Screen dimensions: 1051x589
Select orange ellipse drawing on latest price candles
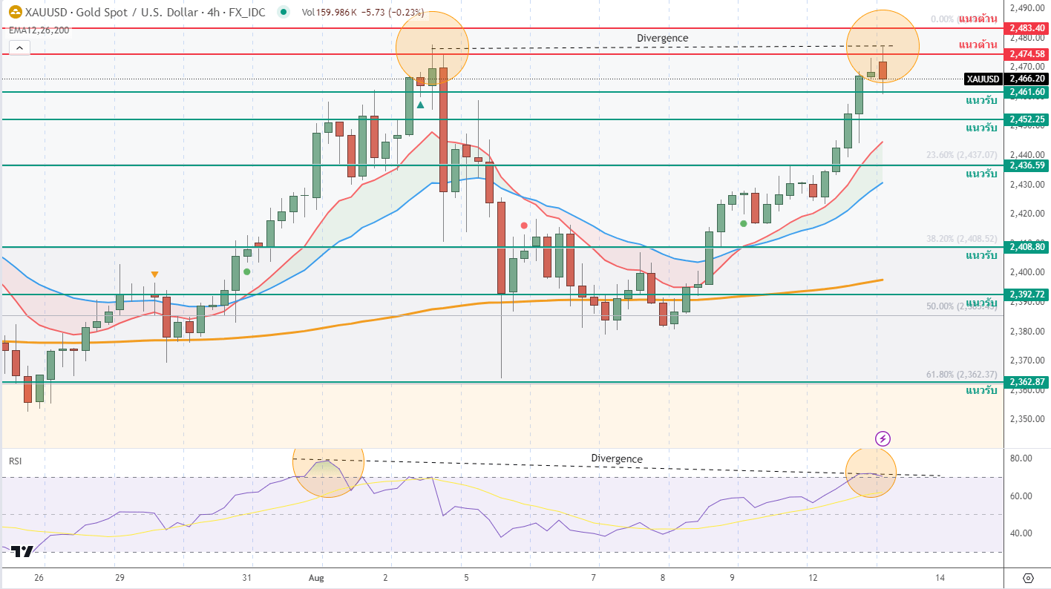883,46
